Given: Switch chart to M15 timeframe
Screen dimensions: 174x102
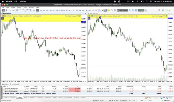Looking at the screenshot, I should pos(60,10).
